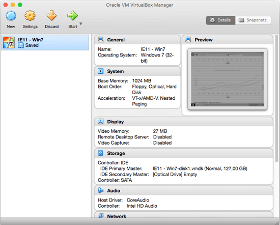Screen dimensions: 280x225
Task: Click the Display section icon
Action: [x=100, y=122]
